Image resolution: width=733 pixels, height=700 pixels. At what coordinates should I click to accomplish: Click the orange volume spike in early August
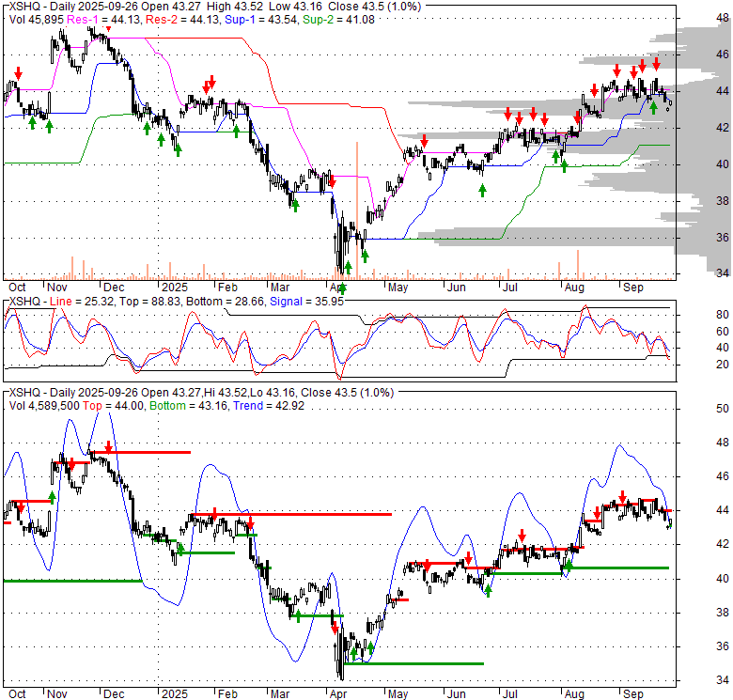coord(578,264)
